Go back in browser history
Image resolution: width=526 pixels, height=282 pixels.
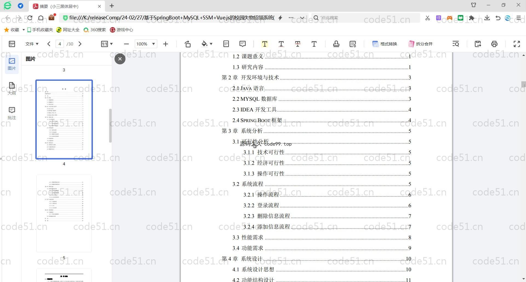[8, 18]
